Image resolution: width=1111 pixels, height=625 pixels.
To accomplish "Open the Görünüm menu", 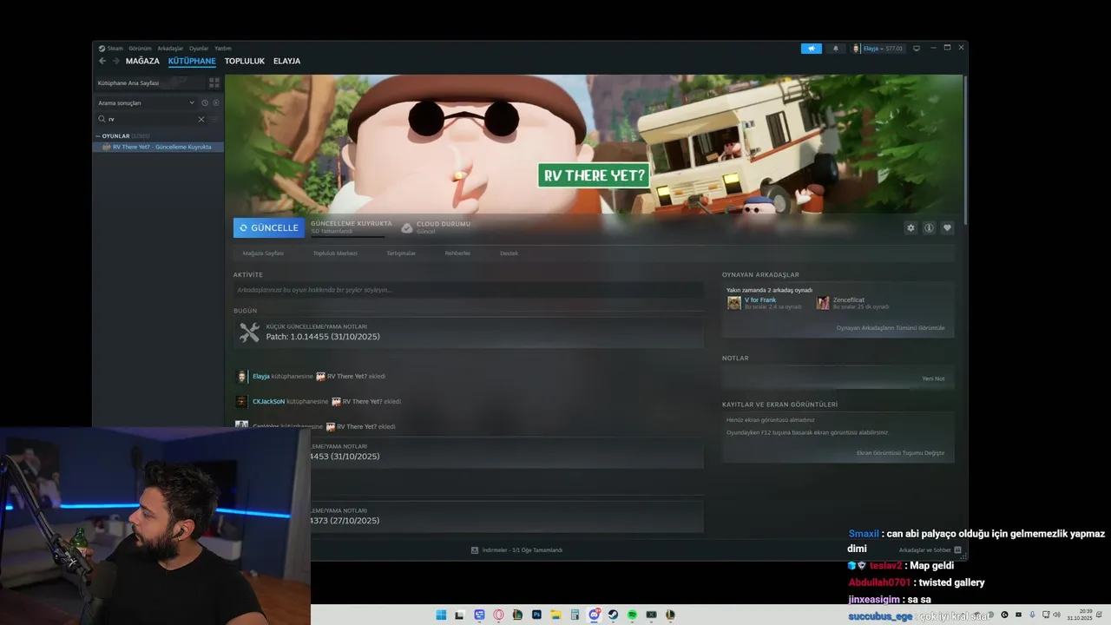I will [x=140, y=49].
